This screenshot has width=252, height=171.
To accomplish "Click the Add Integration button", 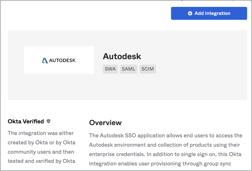I will coord(209,13).
